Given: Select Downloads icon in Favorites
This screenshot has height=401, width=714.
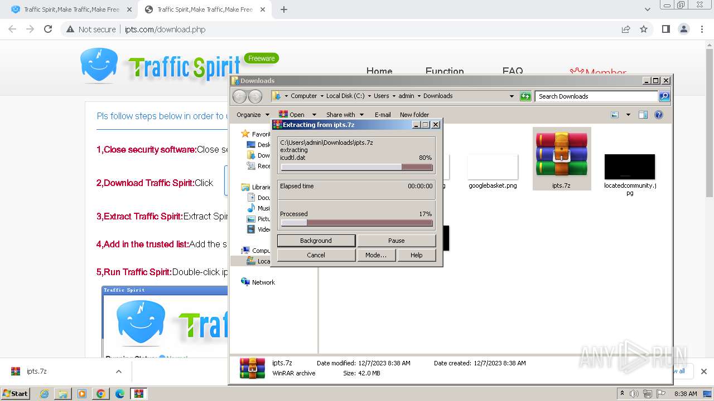Looking at the screenshot, I should coord(252,155).
